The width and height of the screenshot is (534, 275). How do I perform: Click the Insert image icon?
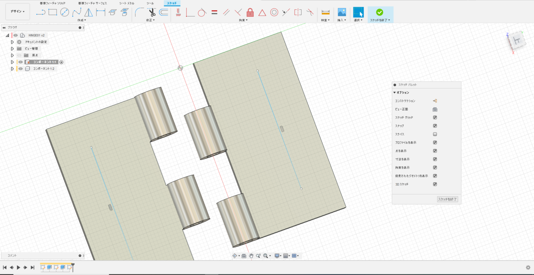click(x=342, y=12)
